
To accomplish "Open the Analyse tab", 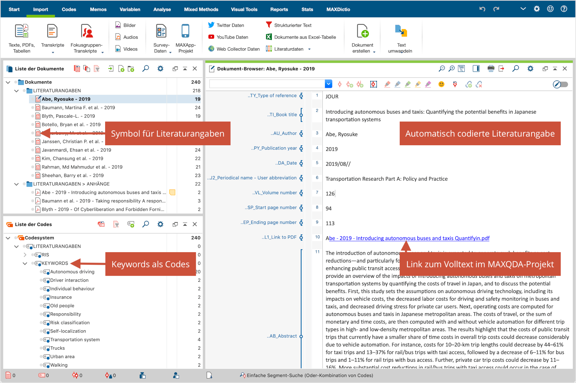I will tap(162, 9).
